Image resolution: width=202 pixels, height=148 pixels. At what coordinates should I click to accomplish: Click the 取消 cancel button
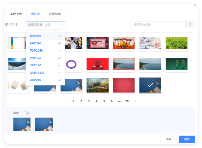168,139
